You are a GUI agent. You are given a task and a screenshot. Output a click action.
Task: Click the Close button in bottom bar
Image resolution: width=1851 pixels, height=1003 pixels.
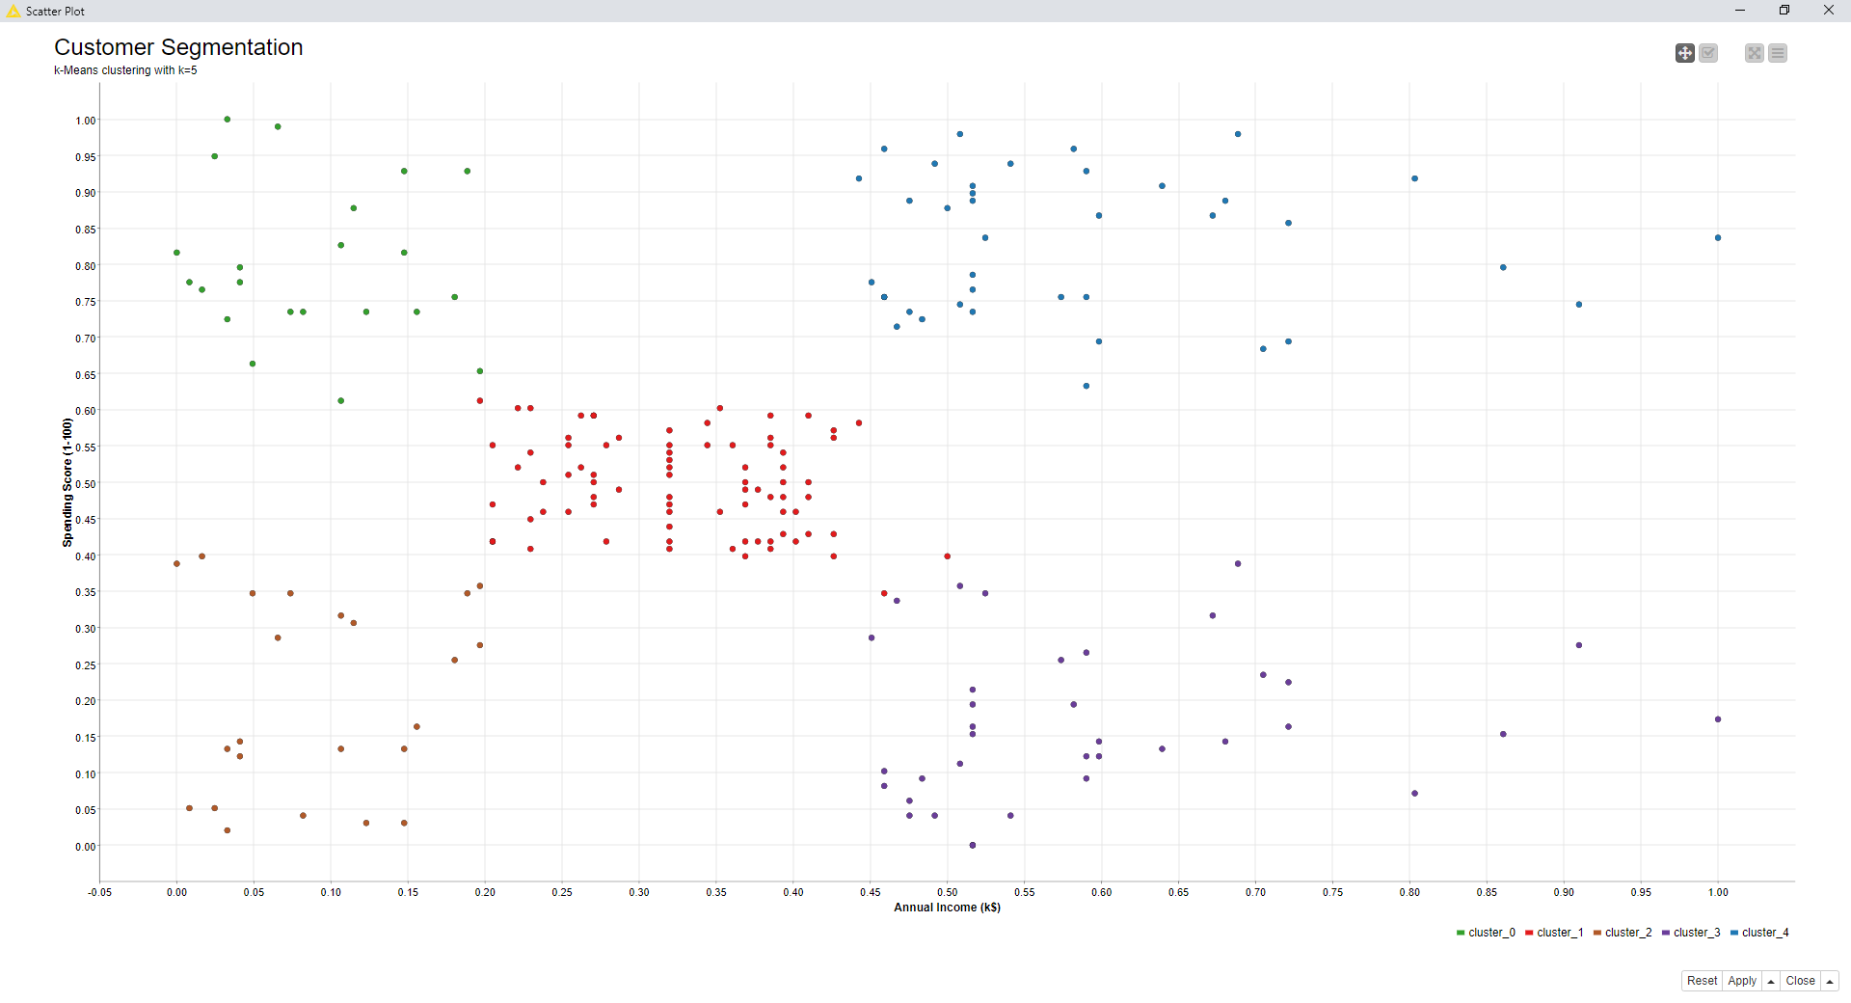1800,981
